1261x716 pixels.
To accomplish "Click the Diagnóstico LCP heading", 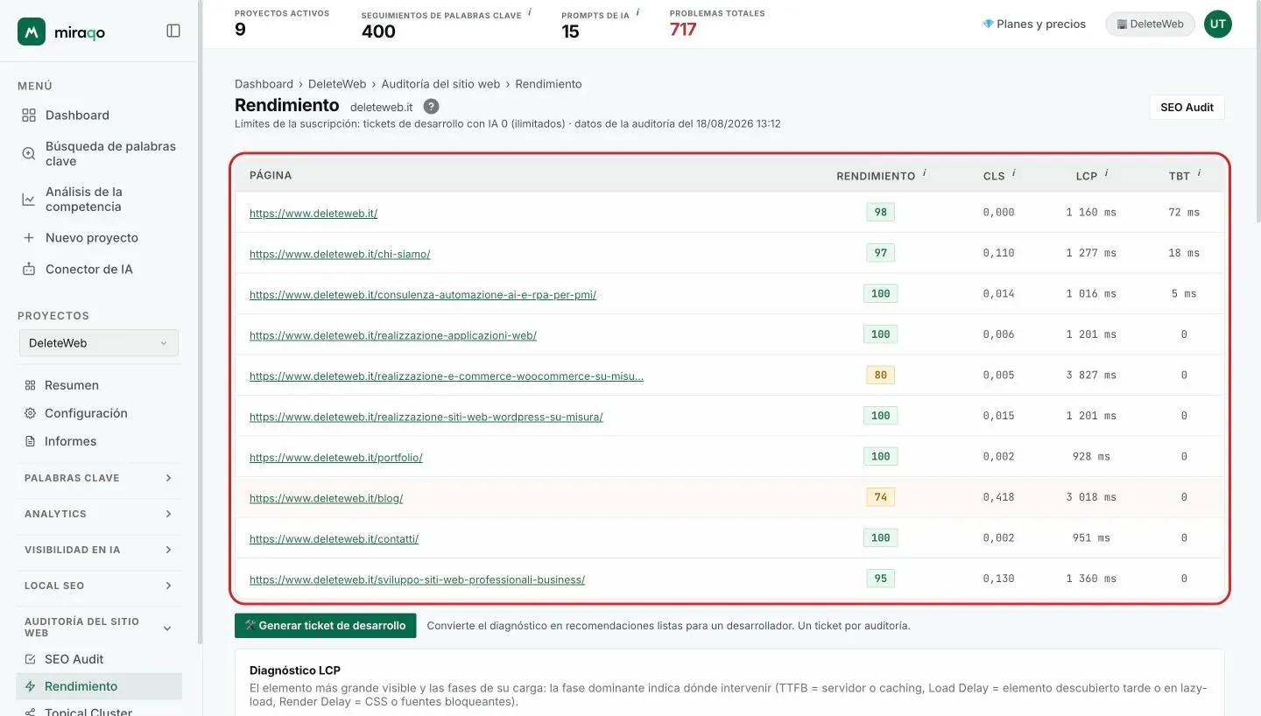I will [x=295, y=670].
